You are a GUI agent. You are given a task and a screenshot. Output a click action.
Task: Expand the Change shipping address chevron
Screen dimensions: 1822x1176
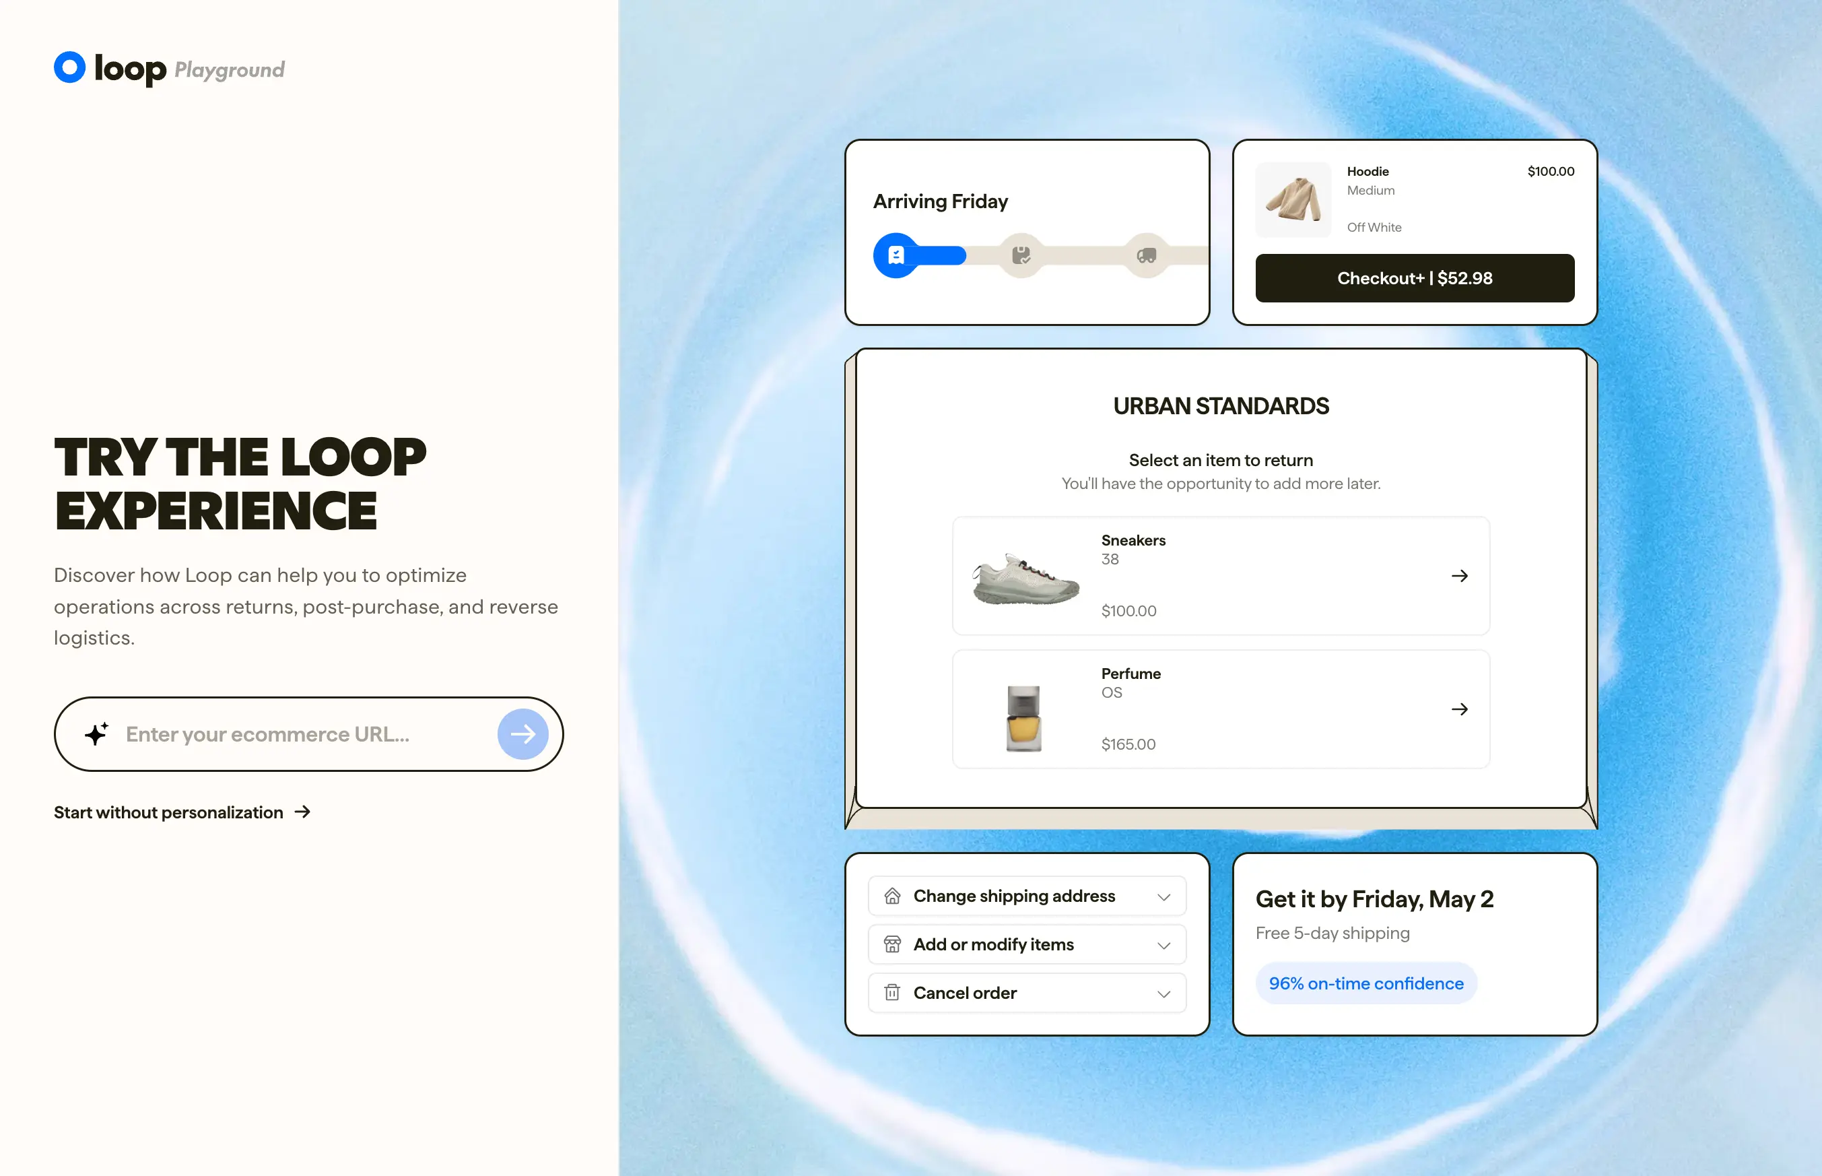coord(1163,896)
